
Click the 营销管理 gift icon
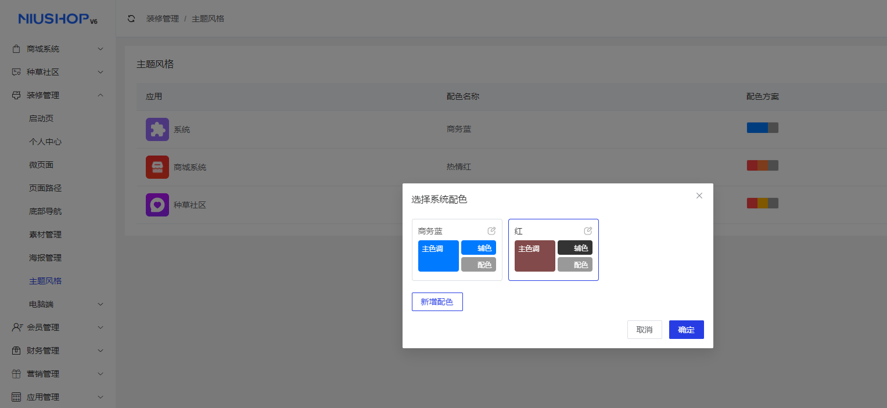click(x=16, y=374)
